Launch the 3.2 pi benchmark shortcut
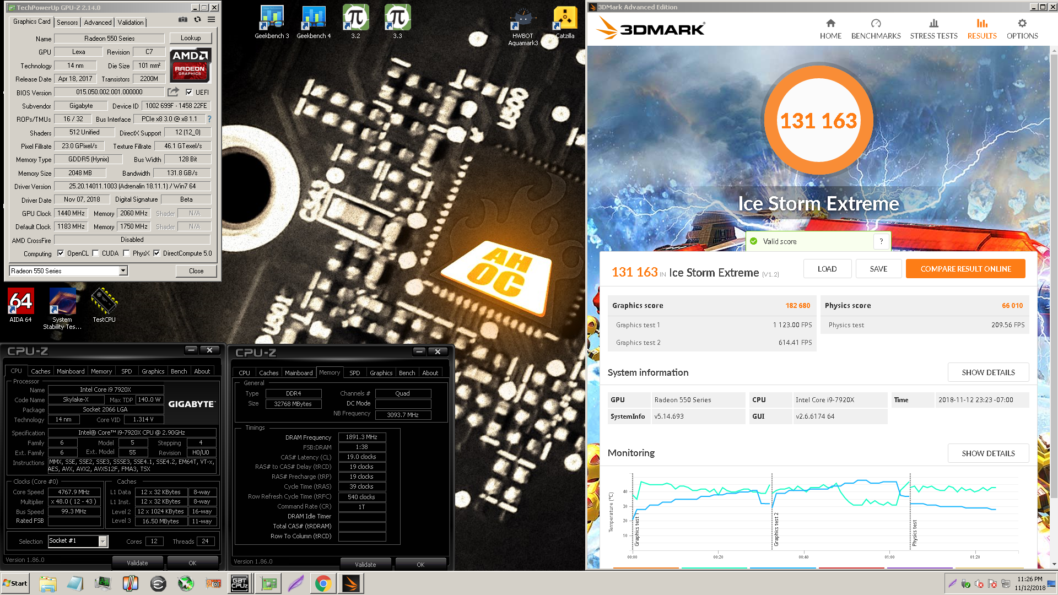The width and height of the screenshot is (1058, 595). pyautogui.click(x=355, y=22)
